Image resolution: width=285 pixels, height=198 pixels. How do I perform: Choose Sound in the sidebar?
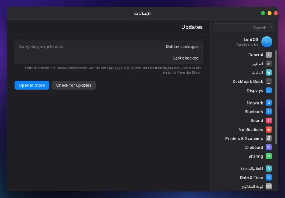[x=257, y=121]
